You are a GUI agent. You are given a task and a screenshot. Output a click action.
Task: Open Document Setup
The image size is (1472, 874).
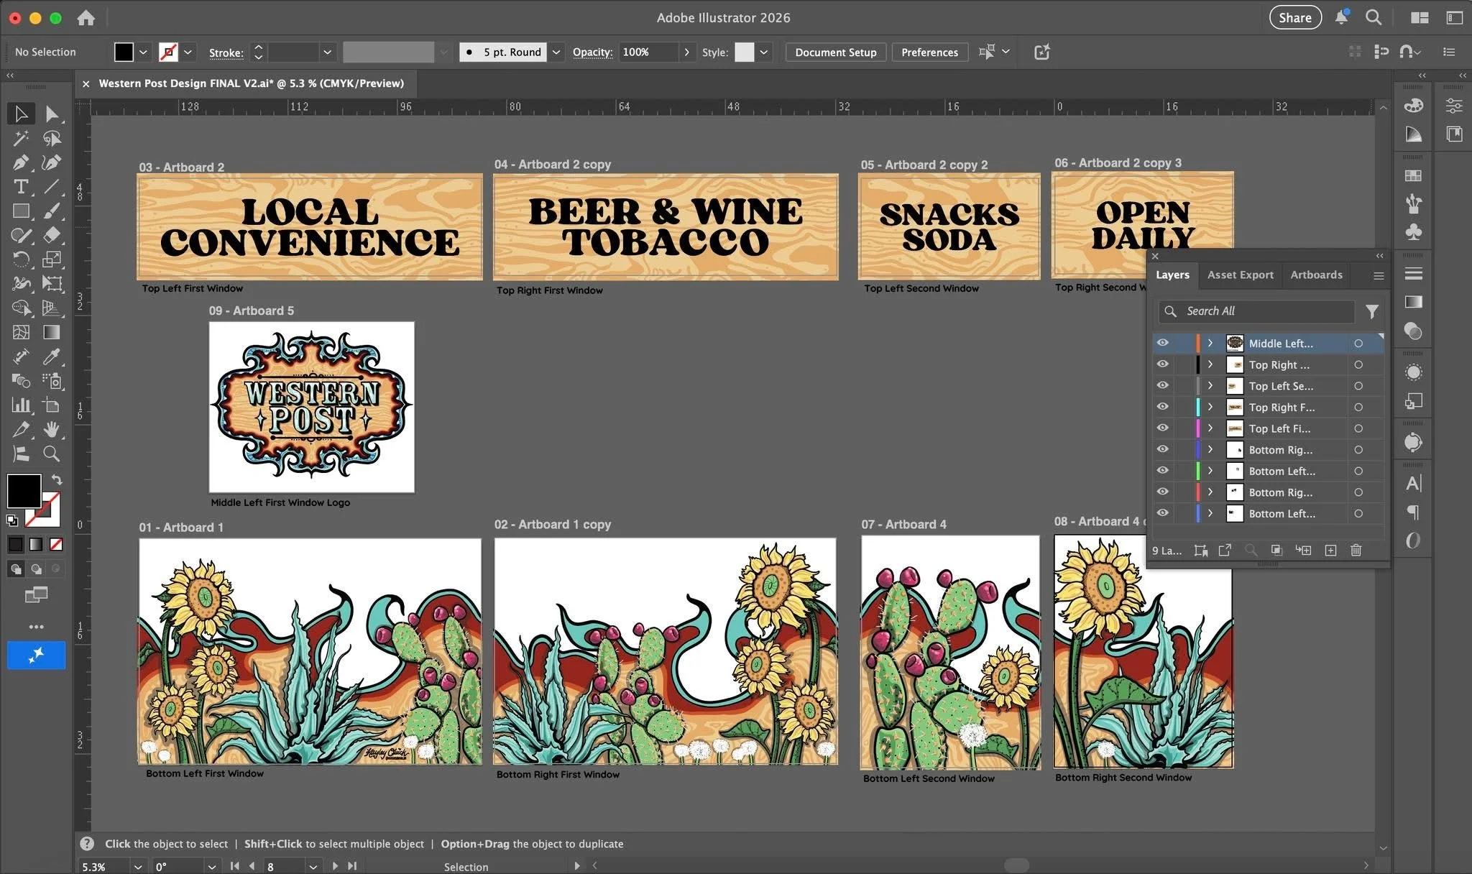point(835,52)
